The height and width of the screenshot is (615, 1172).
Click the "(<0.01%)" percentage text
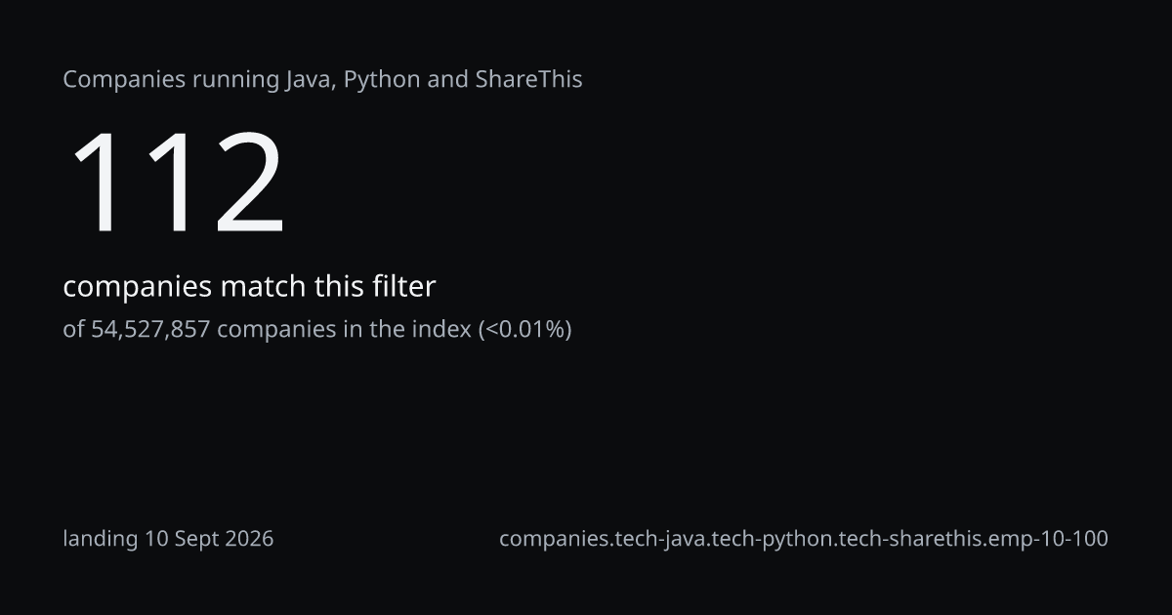[524, 330]
